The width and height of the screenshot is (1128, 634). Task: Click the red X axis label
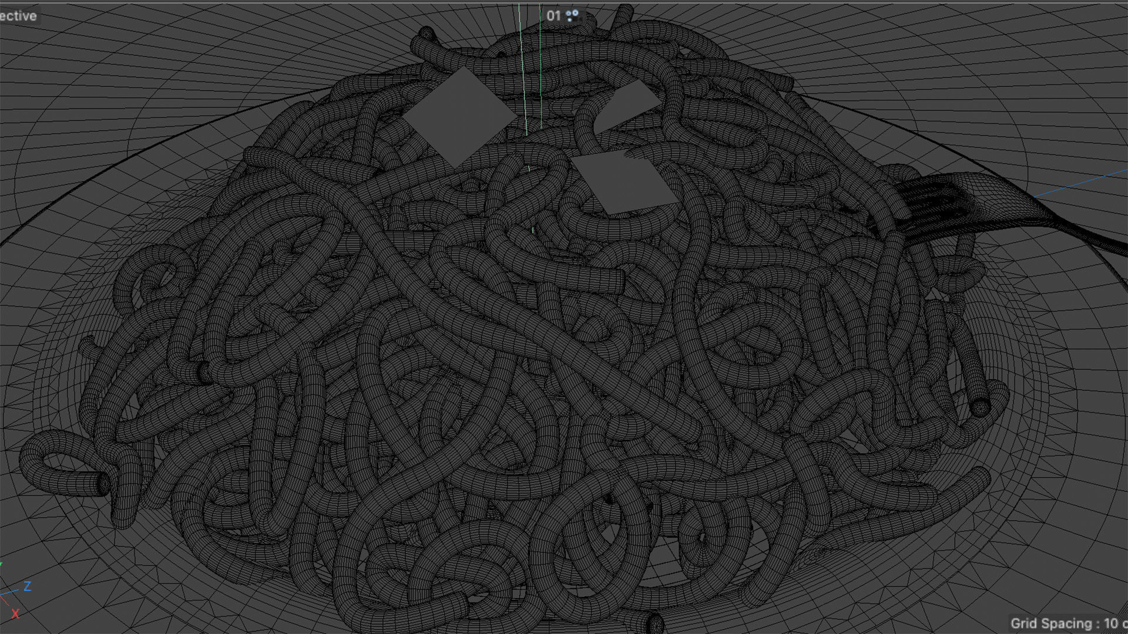15,613
